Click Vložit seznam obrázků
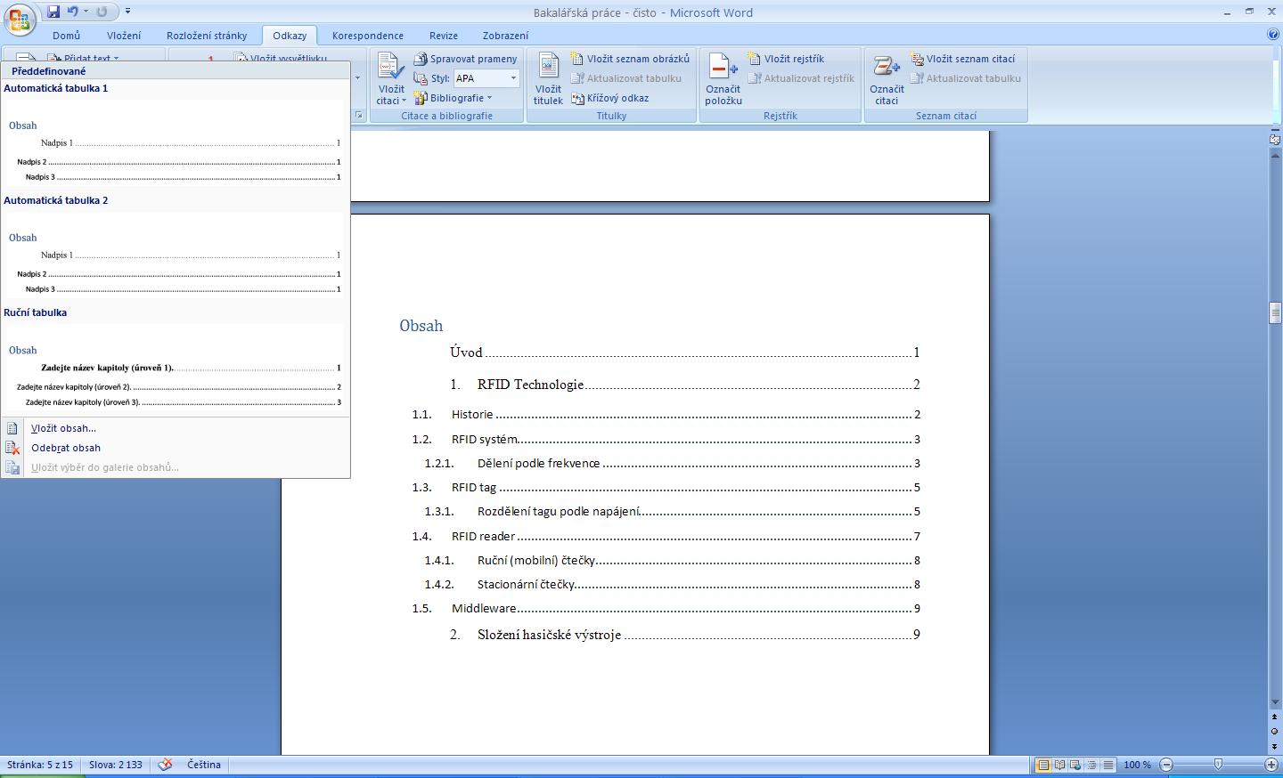This screenshot has height=778, width=1283. click(x=630, y=59)
